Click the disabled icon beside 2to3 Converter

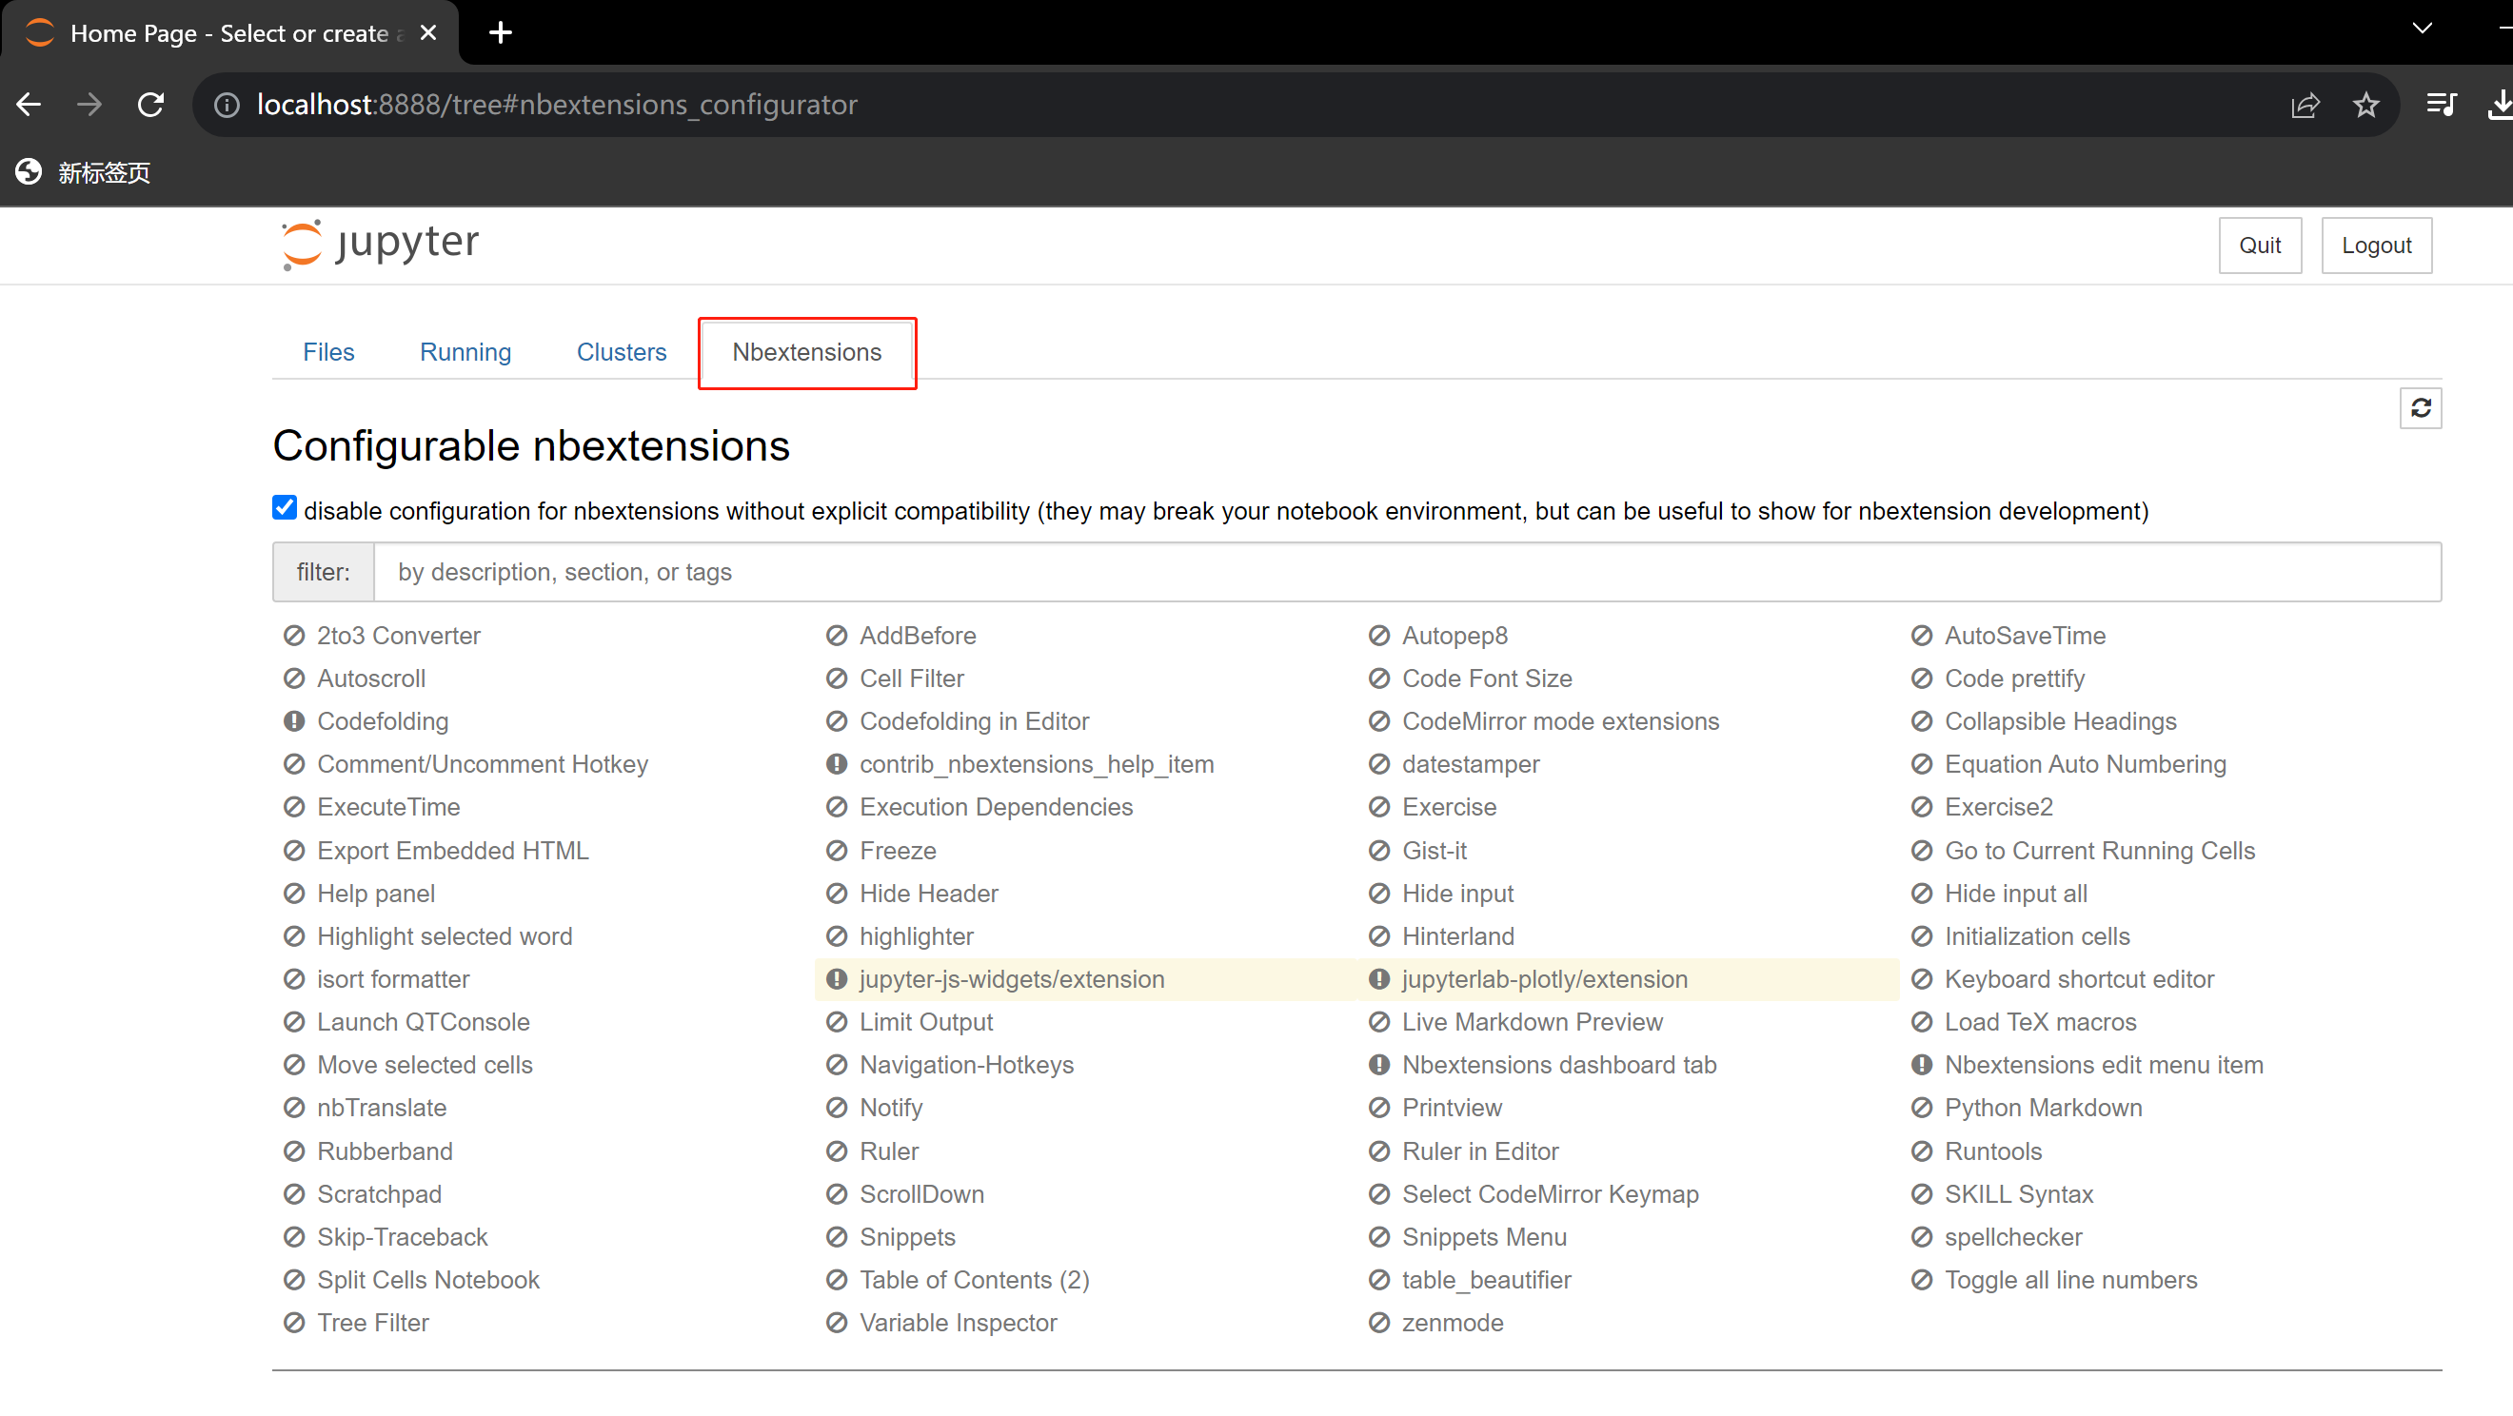click(x=293, y=636)
